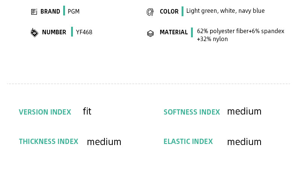Click the SOFTNESS INDEX heading

pos(192,112)
